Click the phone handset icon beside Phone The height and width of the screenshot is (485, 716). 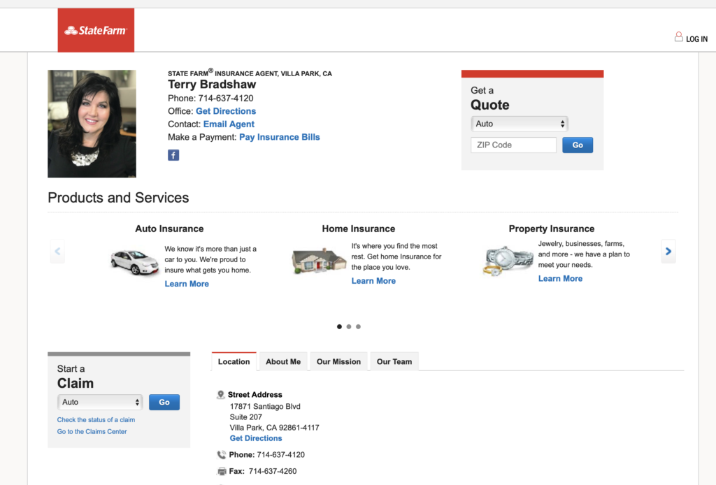(x=222, y=454)
